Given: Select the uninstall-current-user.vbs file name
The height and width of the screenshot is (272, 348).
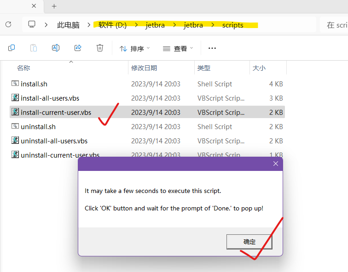Looking at the screenshot, I should (x=60, y=155).
